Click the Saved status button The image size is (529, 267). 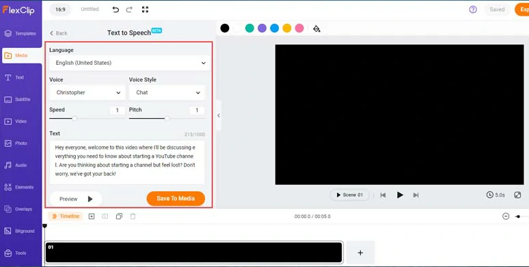pos(497,10)
